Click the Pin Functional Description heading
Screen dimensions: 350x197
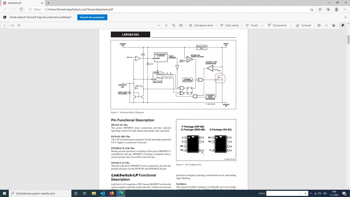[133, 120]
